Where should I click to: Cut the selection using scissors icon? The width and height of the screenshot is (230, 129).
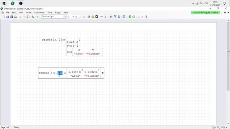[20, 17]
